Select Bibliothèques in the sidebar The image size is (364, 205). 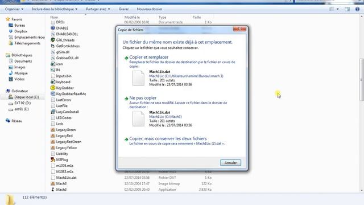[x=19, y=55]
